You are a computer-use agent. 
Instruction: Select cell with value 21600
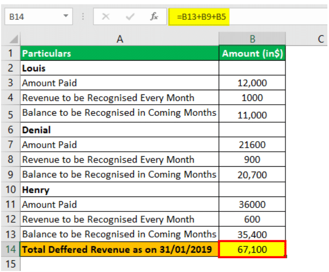(252, 144)
